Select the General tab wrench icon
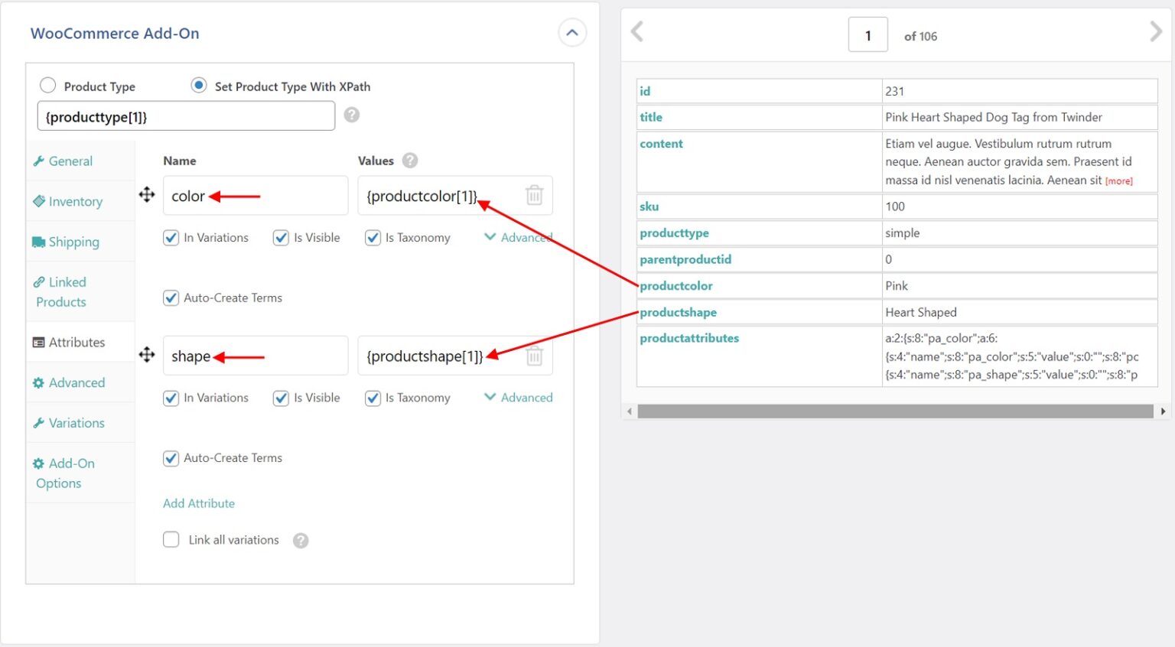The height and width of the screenshot is (647, 1175). (x=40, y=161)
